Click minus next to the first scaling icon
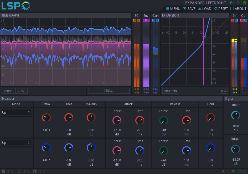Screen dimensions: 248x174 [x=12, y=171]
